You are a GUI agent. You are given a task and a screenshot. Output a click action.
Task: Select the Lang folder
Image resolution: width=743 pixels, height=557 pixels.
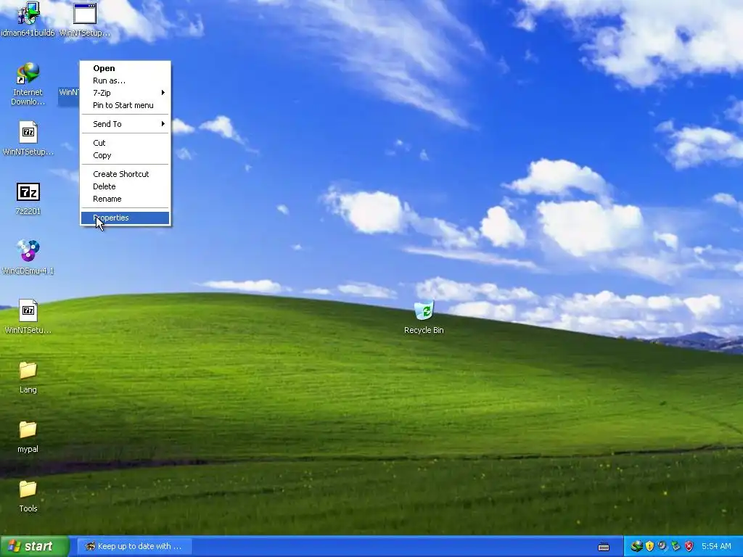(x=28, y=376)
